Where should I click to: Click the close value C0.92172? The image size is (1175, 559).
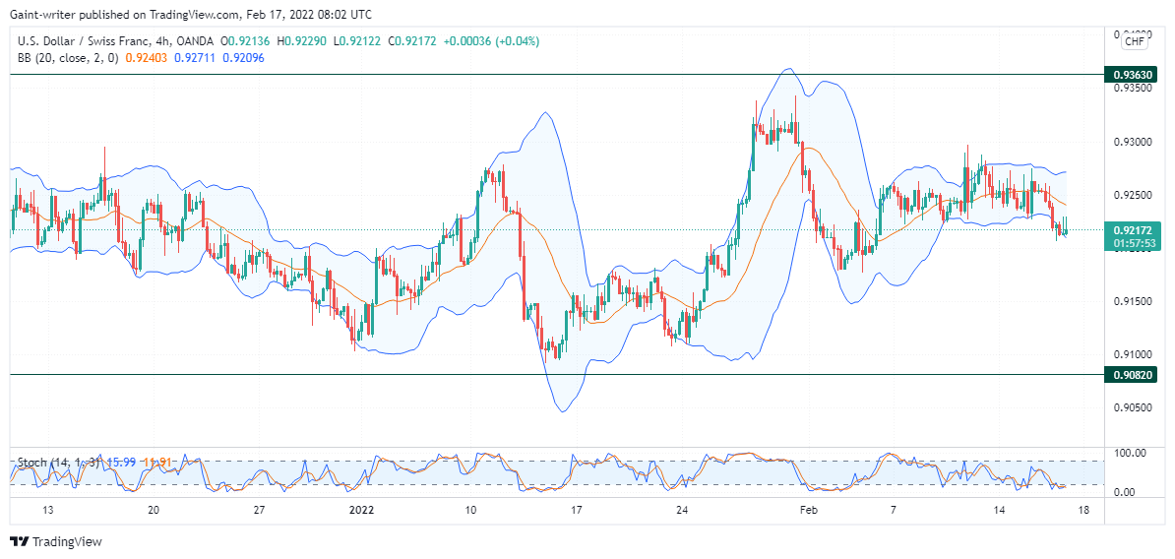tap(413, 42)
